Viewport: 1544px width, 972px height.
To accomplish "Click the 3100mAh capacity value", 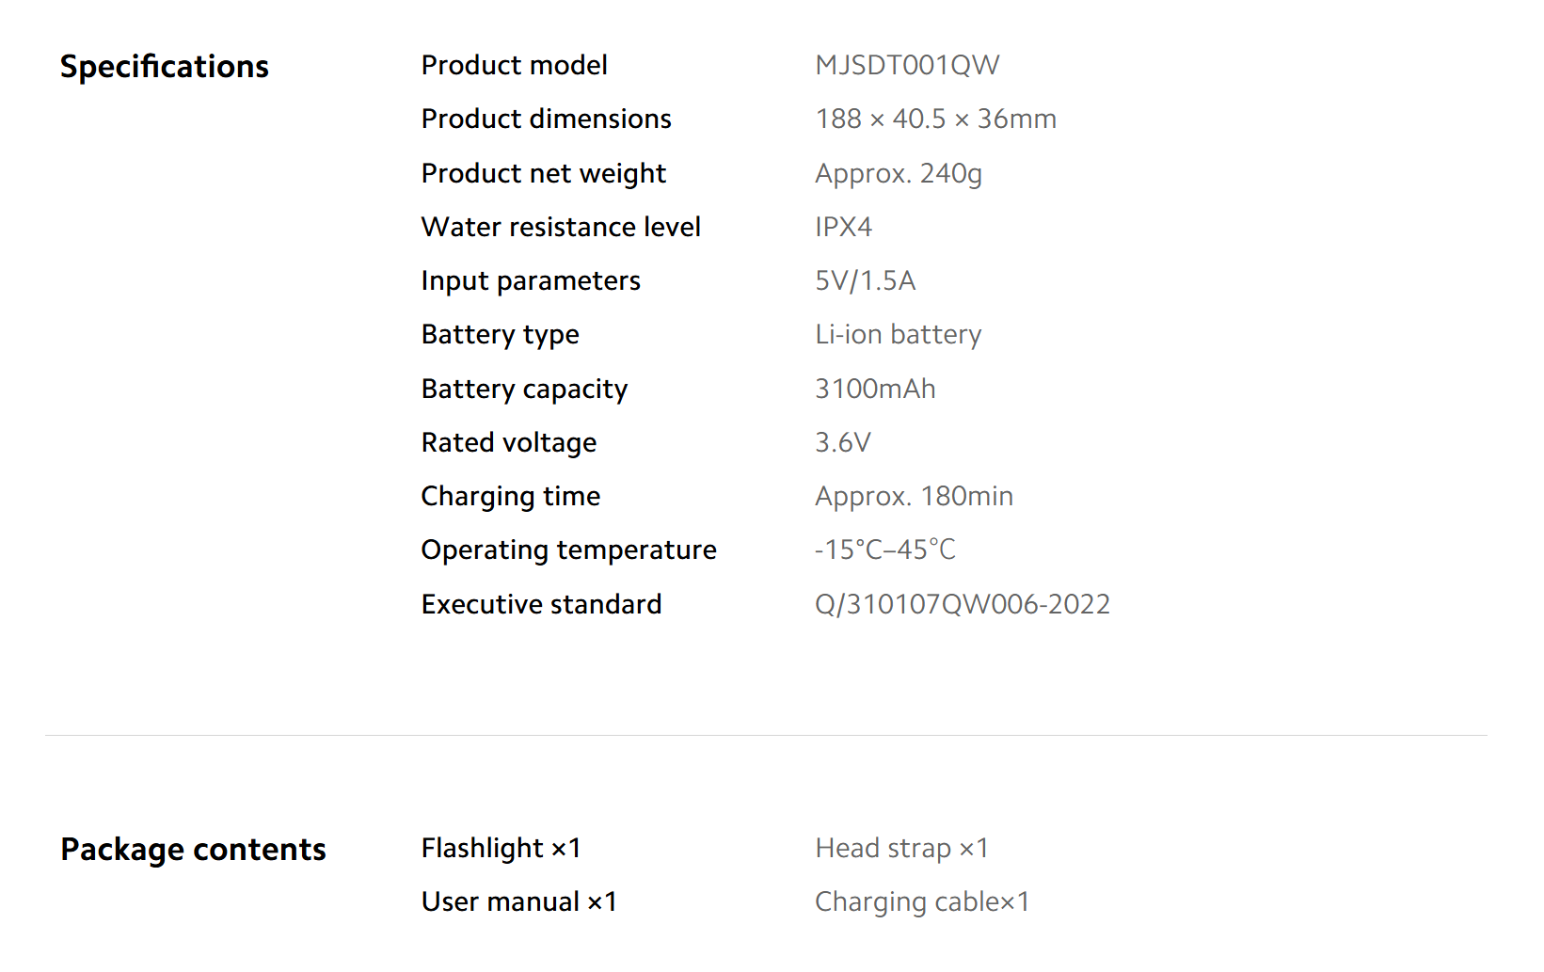I will pyautogui.click(x=875, y=389).
